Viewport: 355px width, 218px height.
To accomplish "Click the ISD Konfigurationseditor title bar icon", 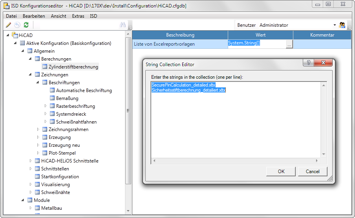I will (7, 6).
